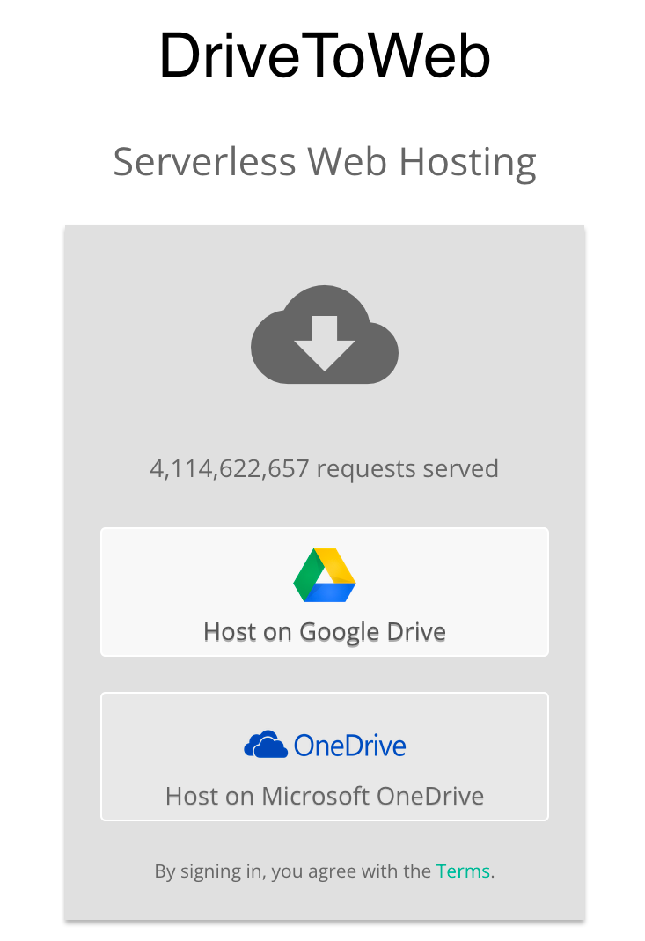Viewport: 645px width, 941px height.
Task: Click the Serverless Web Hosting heading
Action: point(325,162)
